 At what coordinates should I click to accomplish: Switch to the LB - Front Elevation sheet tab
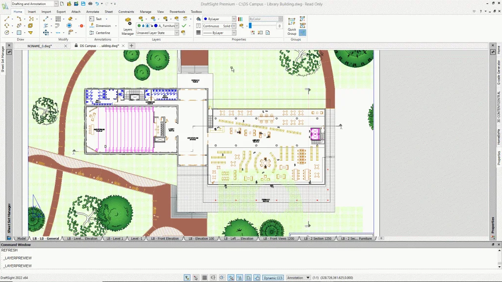point(165,239)
